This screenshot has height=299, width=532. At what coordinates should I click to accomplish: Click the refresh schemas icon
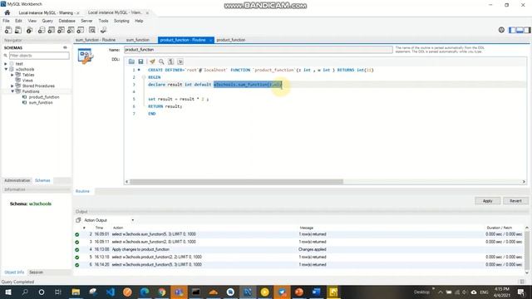pos(65,48)
